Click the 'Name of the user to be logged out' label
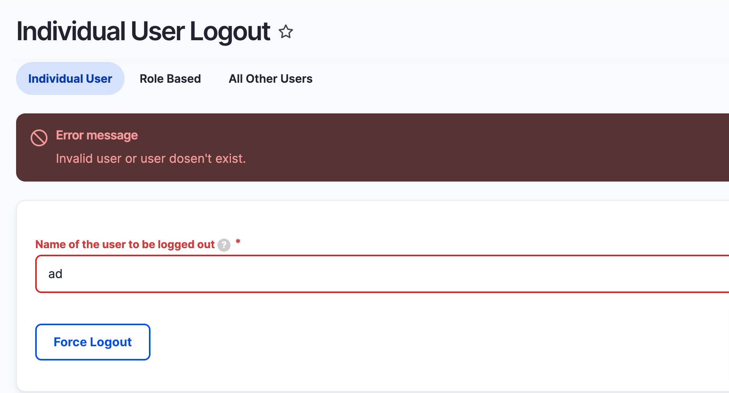Image resolution: width=729 pixels, height=393 pixels. 125,244
